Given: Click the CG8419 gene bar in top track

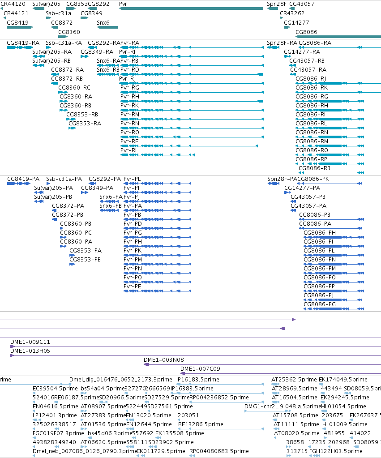Looking at the screenshot, I should [x=20, y=27].
